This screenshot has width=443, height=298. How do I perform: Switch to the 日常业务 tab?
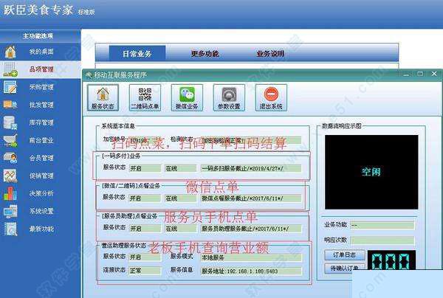pos(137,53)
